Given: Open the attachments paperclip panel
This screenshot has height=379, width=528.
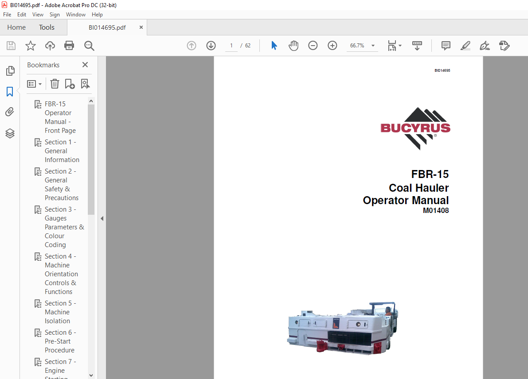Looking at the screenshot, I should [x=10, y=112].
